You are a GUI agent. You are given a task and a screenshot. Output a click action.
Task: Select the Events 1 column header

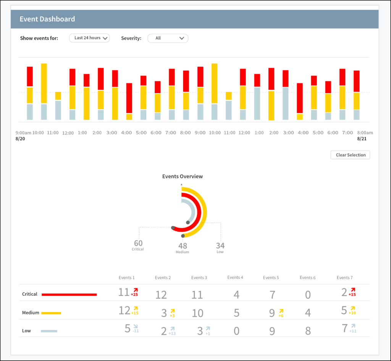click(x=126, y=278)
